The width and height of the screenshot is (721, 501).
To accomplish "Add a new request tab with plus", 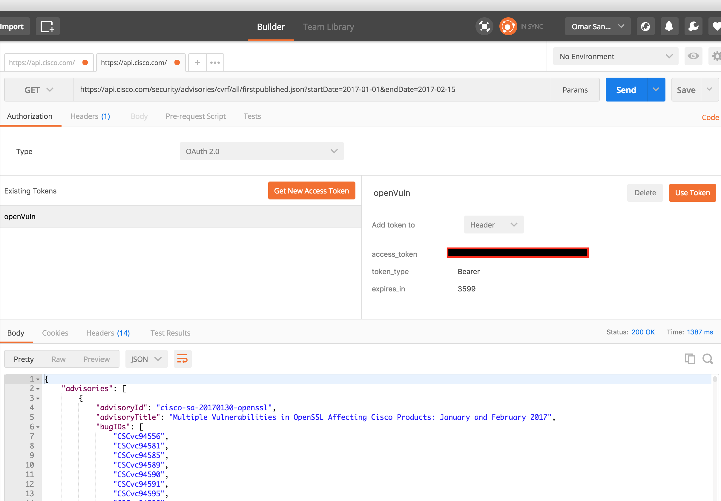I will (x=197, y=62).
